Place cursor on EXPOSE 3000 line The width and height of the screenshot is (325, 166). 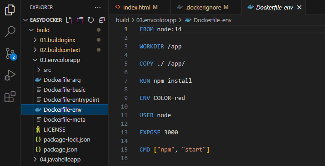pyautogui.click(x=159, y=132)
